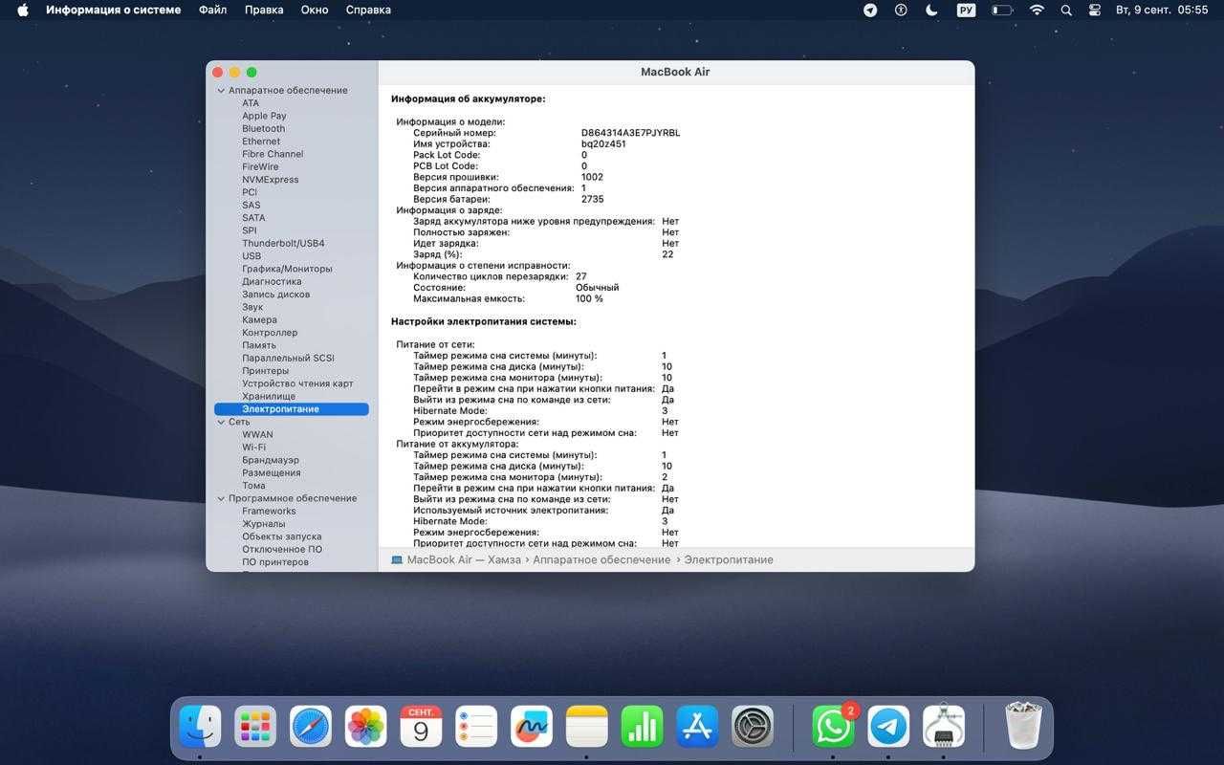Select Звук in the sidebar

click(x=252, y=307)
